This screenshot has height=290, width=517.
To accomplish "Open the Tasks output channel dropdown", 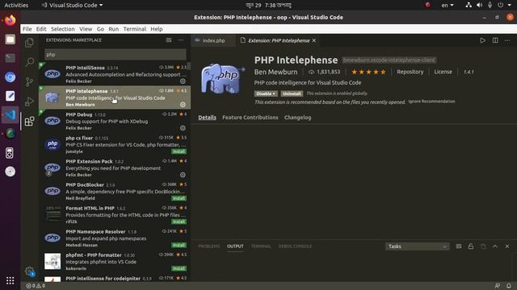I will click(417, 246).
